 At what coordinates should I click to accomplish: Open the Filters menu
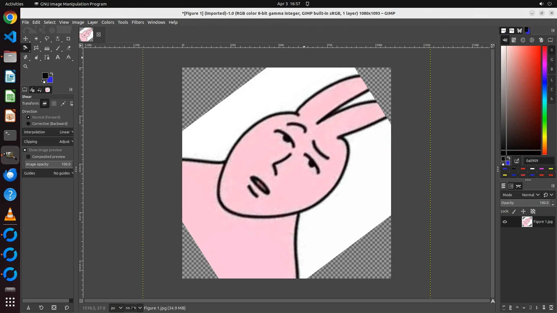[138, 22]
